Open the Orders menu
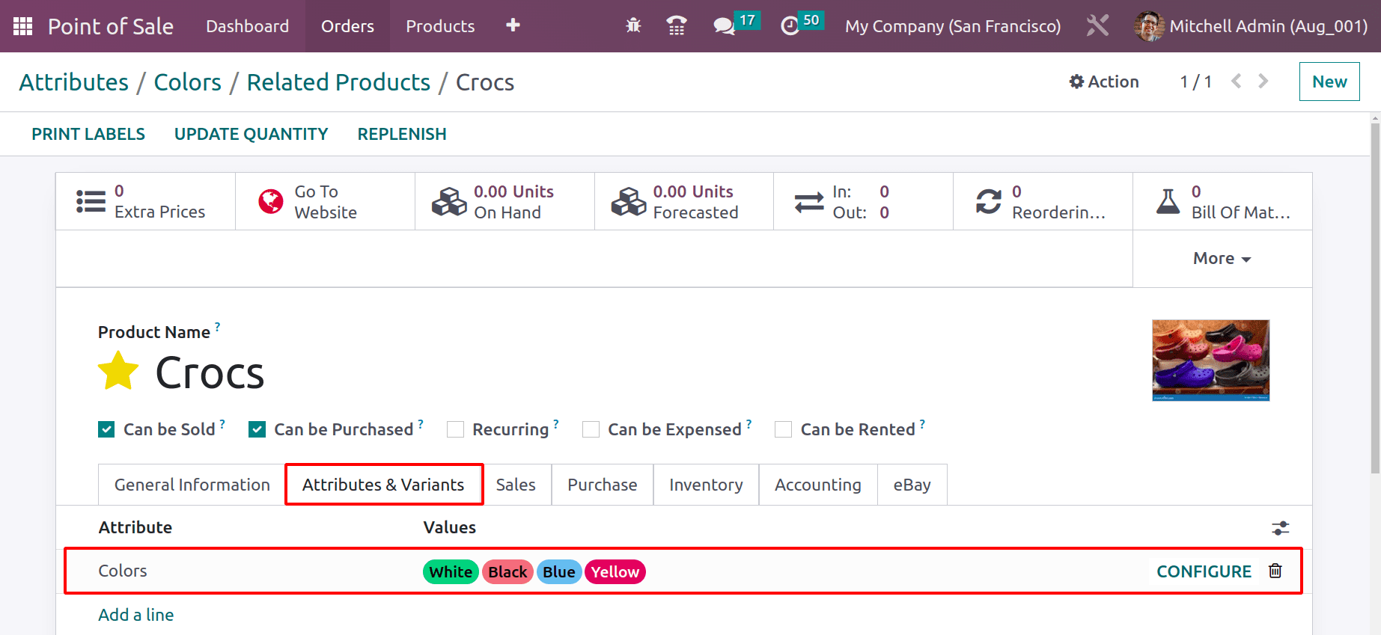This screenshot has width=1381, height=635. point(347,26)
